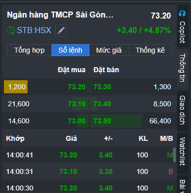Click change value 3.30 in trade list
191x193 pixels.
point(105,171)
